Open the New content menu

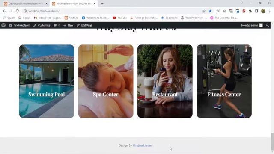click(68, 25)
